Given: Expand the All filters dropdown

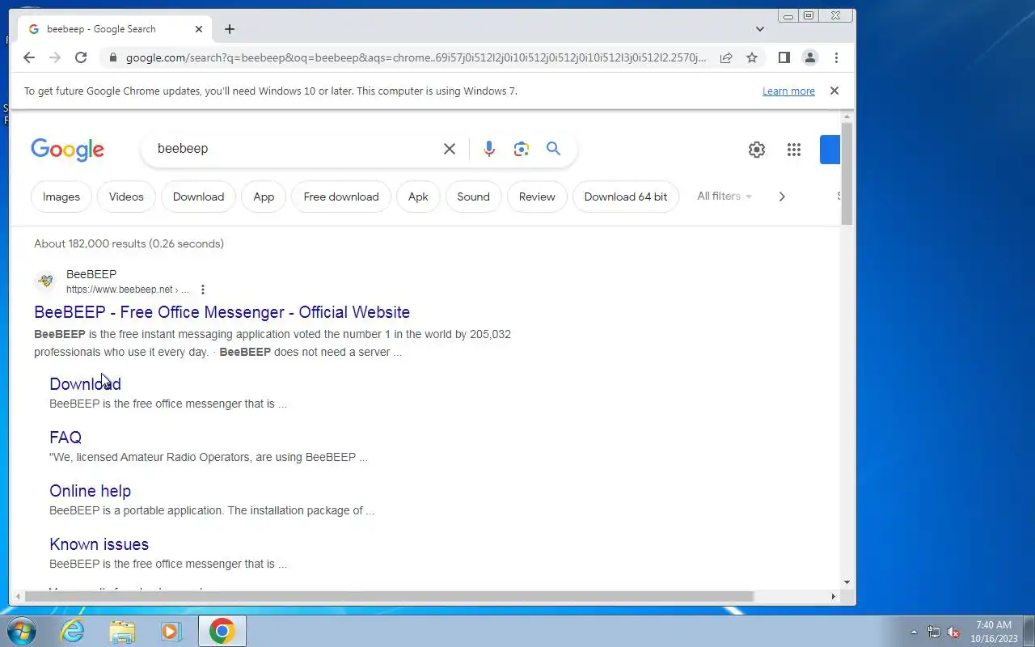Looking at the screenshot, I should (x=724, y=197).
